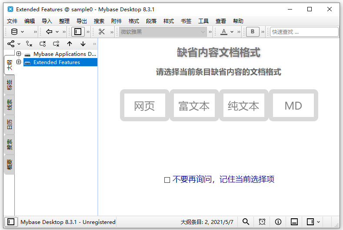Open the 导入 menu
The image size is (343, 230).
click(x=47, y=21)
